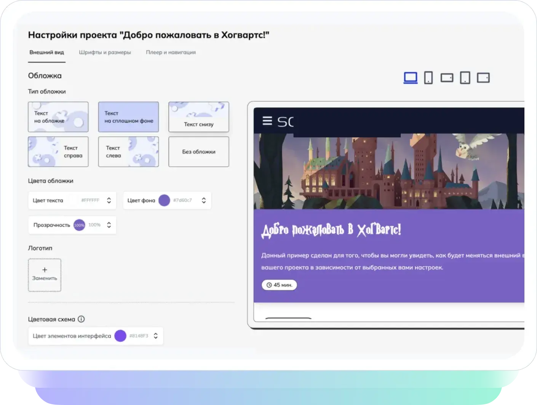This screenshot has height=405, width=537.
Task: Open the hamburger menu in preview
Action: (x=267, y=121)
